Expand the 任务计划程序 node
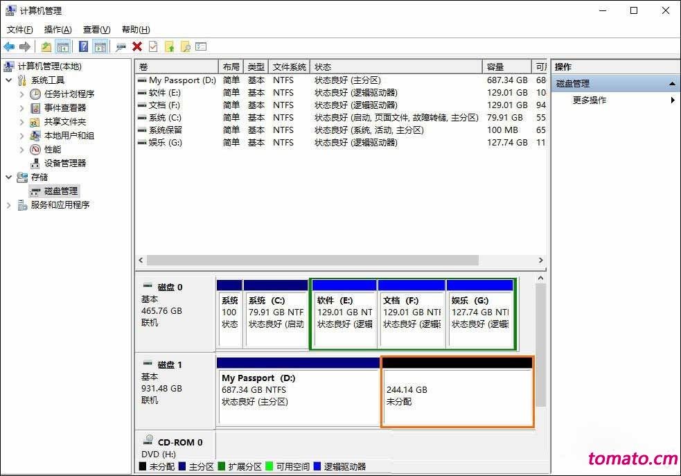681x476 pixels. [x=21, y=94]
